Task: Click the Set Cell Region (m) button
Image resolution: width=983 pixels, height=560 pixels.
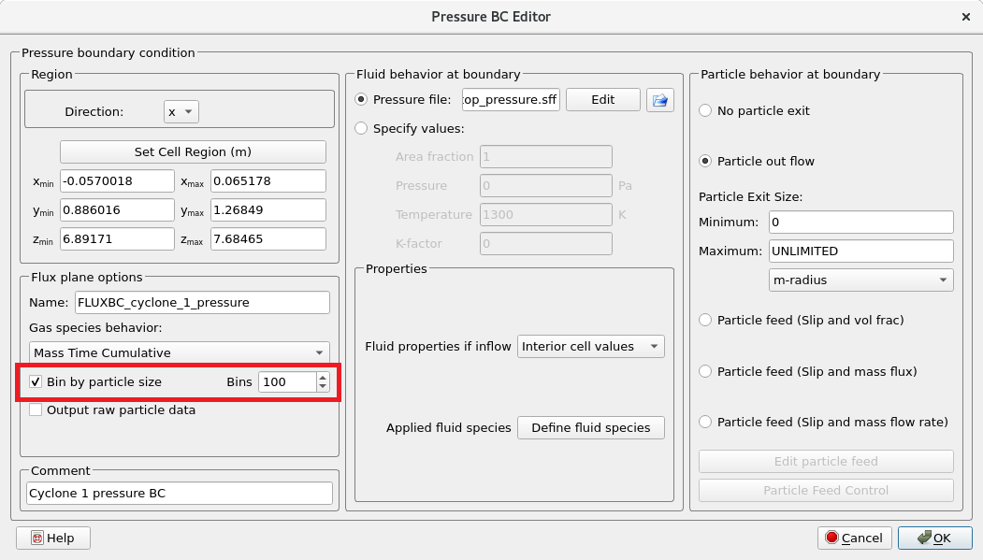Action: (x=193, y=151)
